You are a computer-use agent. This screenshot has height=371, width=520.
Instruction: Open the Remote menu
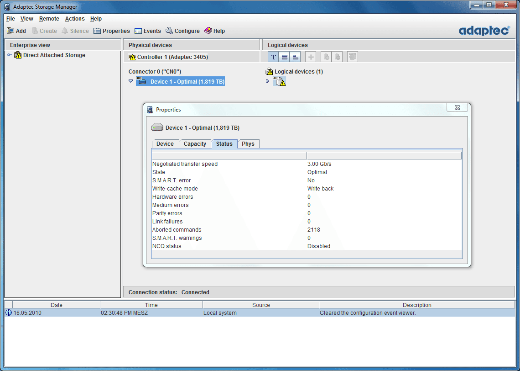(x=49, y=19)
